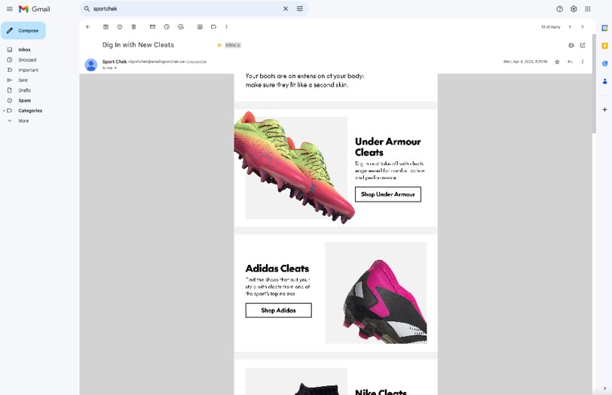Open email in a new window
The height and width of the screenshot is (395, 612).
tap(583, 45)
